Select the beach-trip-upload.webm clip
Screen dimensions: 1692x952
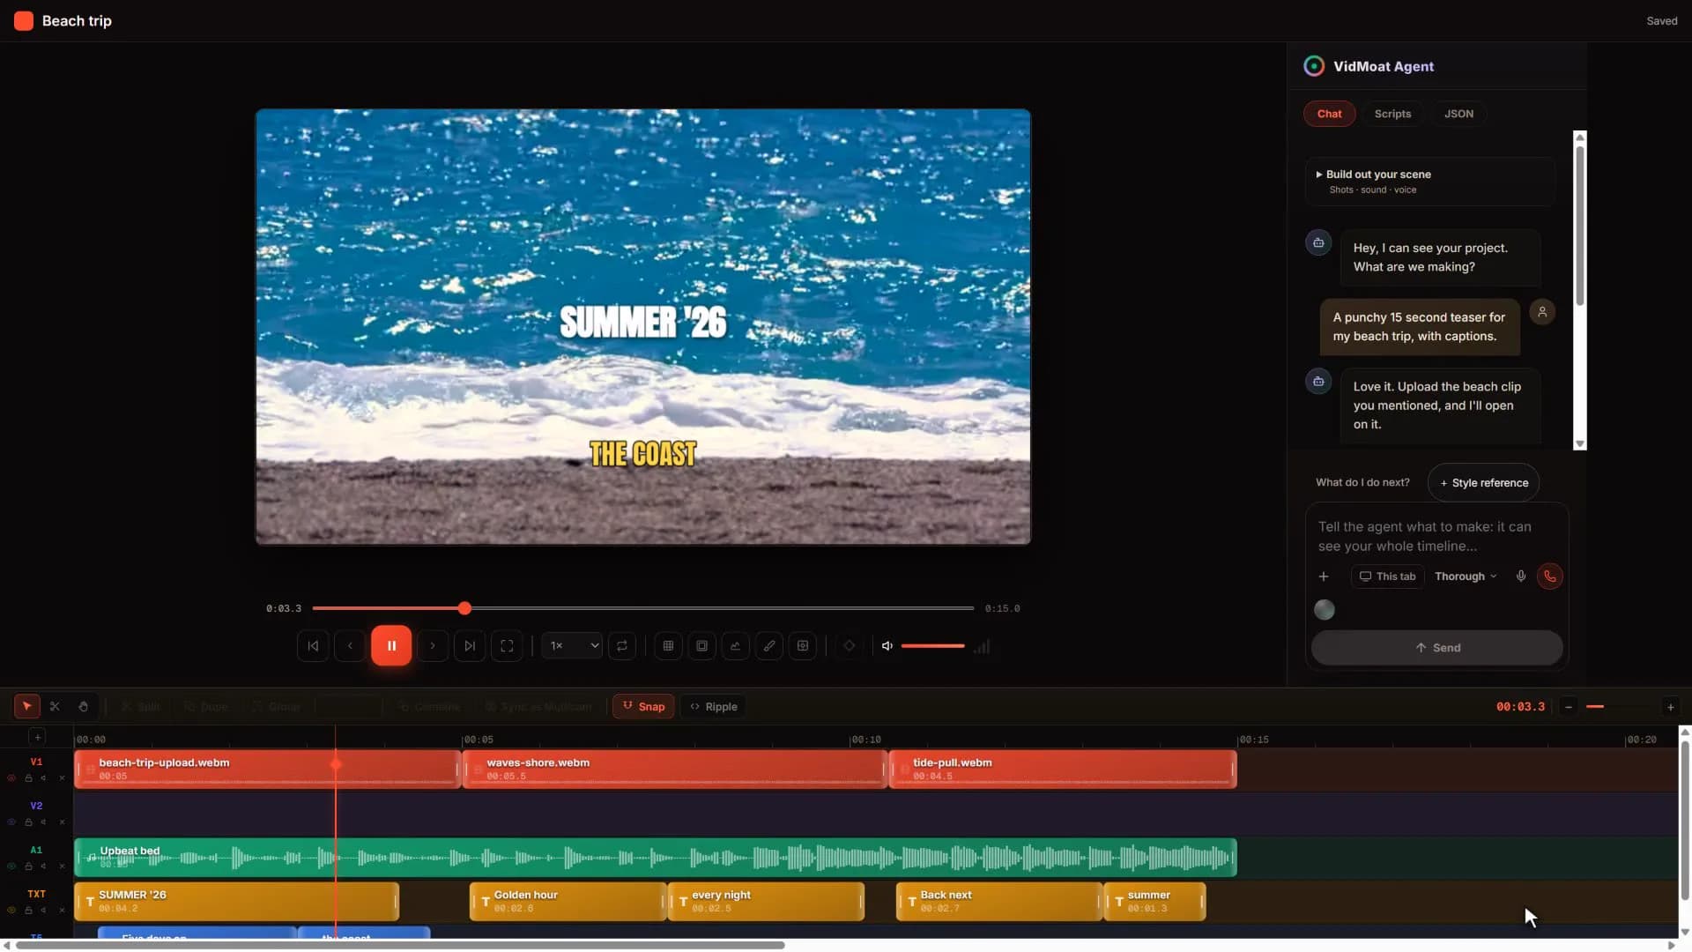coord(267,769)
